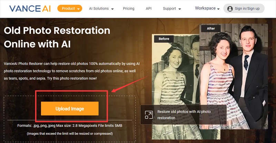Screen dimensions: 276x143
Task: Open the Workspace dropdown
Action: pyautogui.click(x=207, y=8)
